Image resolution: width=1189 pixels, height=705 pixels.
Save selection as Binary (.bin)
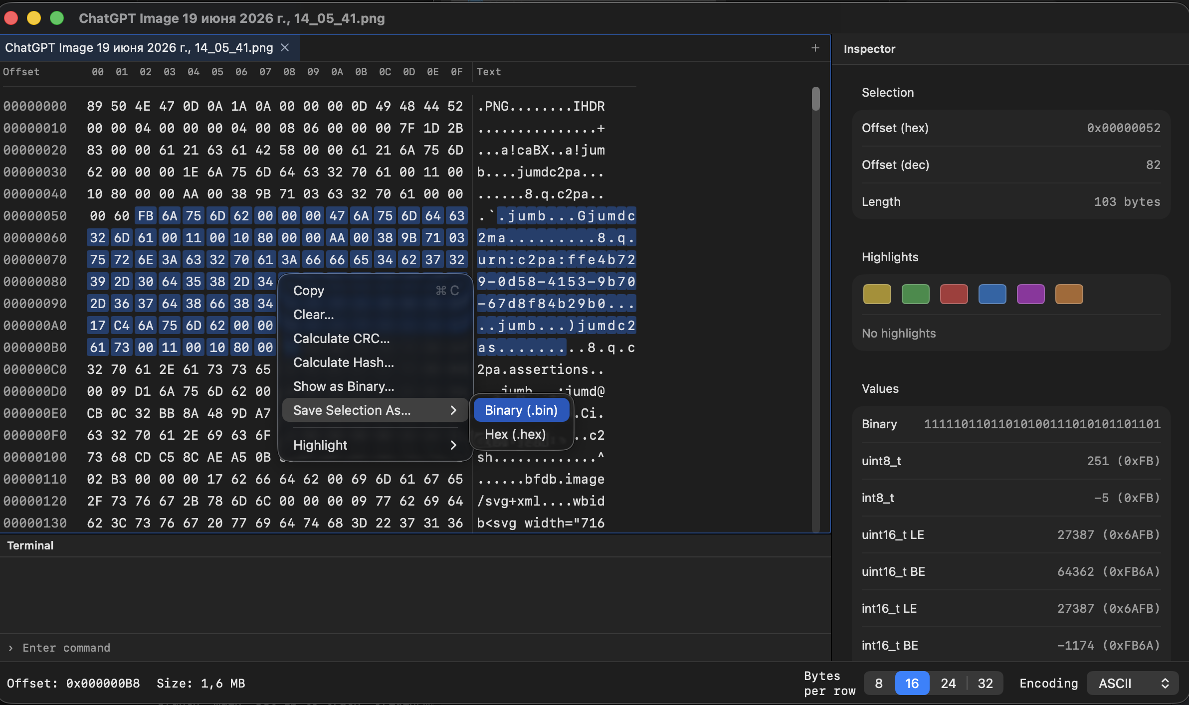(x=521, y=410)
